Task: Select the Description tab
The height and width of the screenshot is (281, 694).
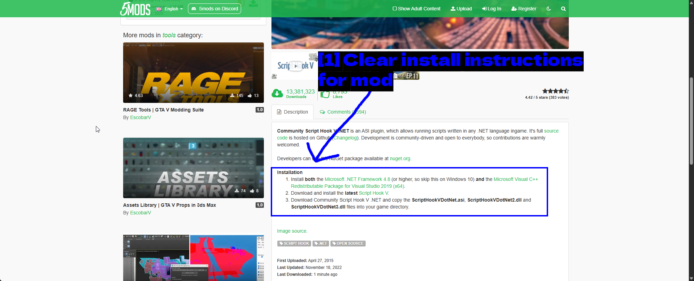Action: tap(293, 112)
